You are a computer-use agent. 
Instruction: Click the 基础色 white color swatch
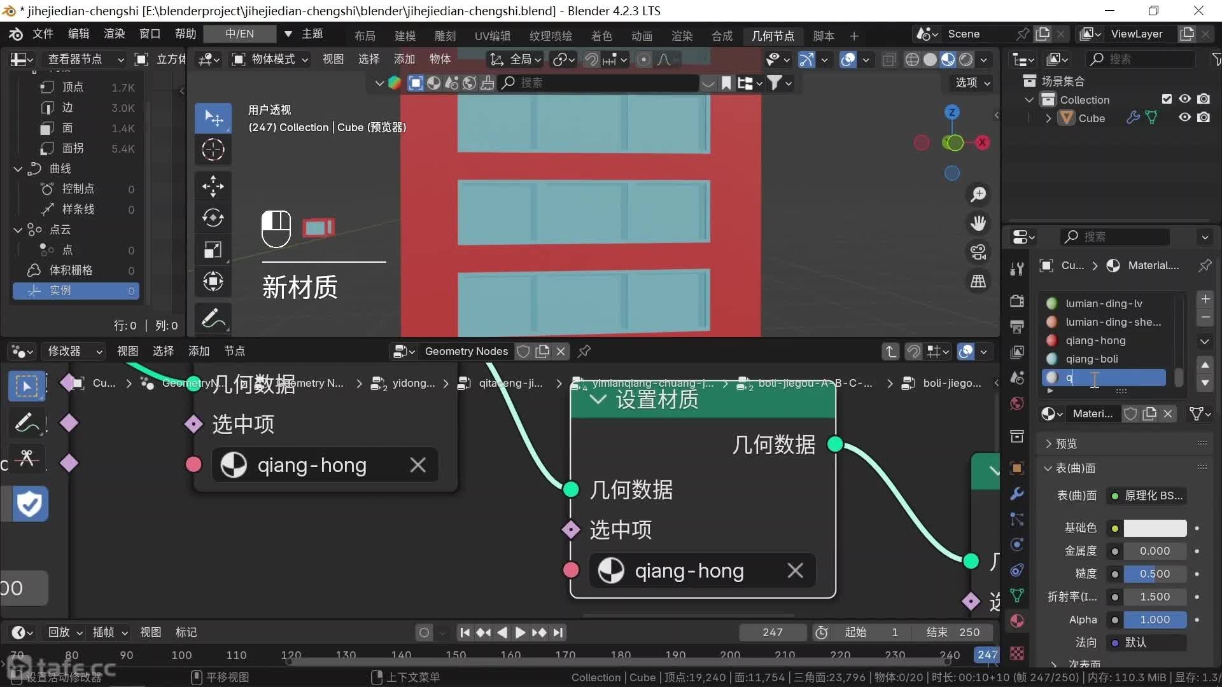(1155, 528)
